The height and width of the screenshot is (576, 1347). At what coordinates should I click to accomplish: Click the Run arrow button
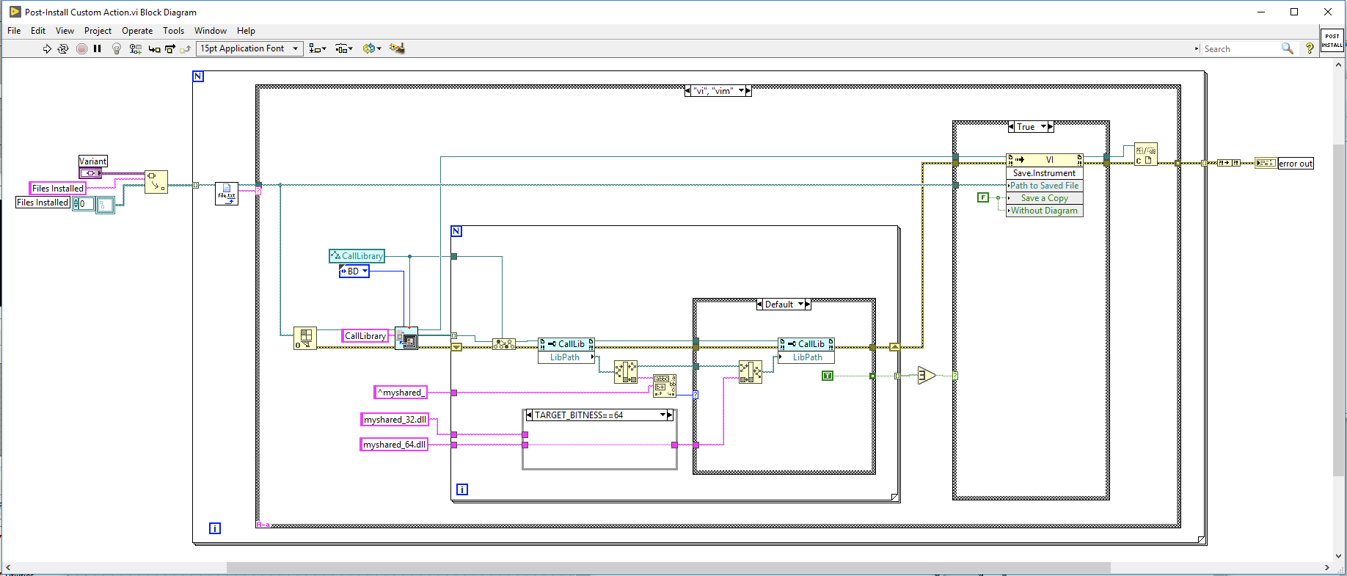pos(47,48)
